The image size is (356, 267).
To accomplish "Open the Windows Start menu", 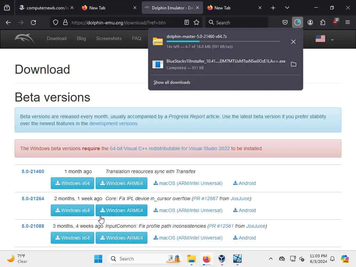I will click(98, 259).
